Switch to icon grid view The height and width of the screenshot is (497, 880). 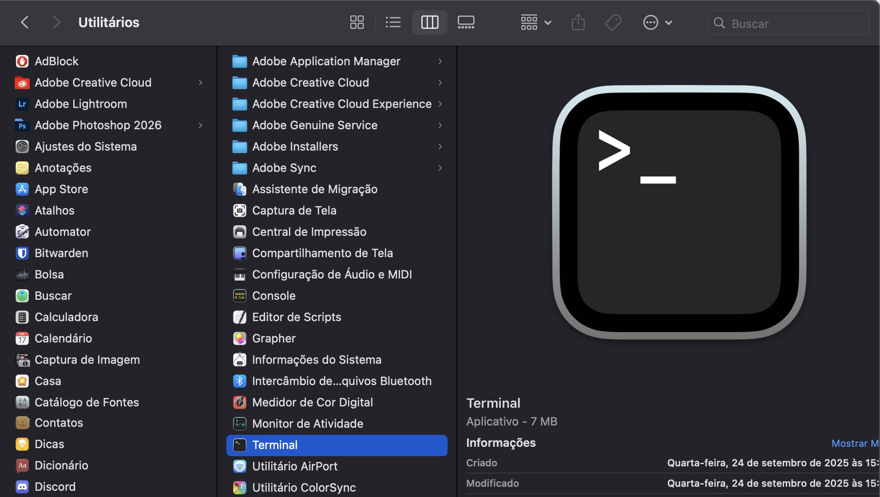(357, 22)
